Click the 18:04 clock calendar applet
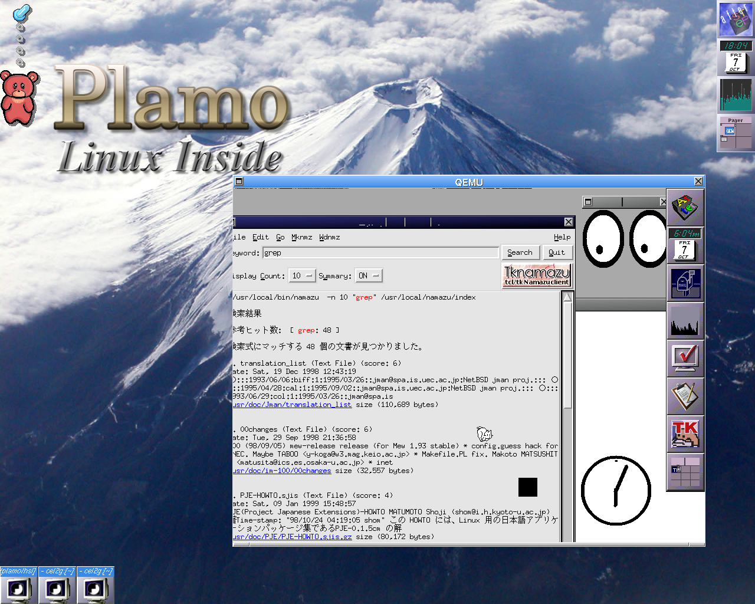 (x=736, y=58)
